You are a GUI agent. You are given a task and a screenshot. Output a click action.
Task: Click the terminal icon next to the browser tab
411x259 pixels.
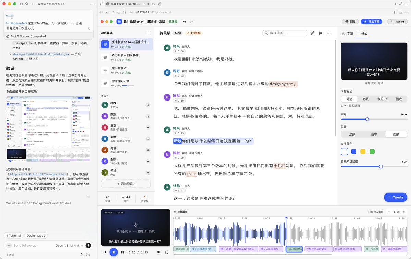coord(154,4)
